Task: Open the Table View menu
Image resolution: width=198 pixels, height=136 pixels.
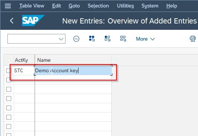Action: pos(32,6)
